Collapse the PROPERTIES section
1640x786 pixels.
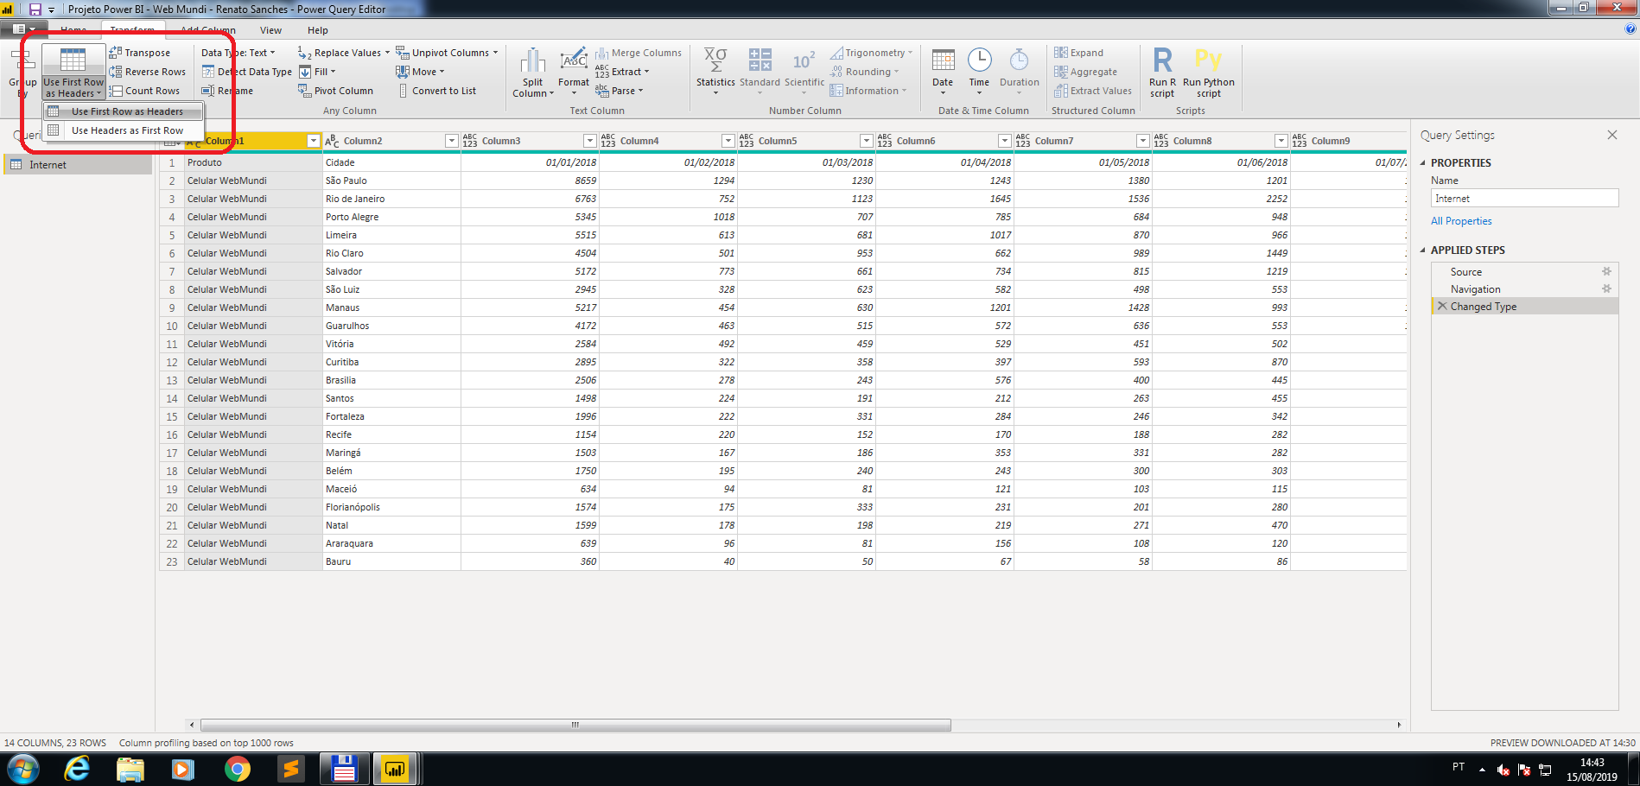coord(1423,162)
